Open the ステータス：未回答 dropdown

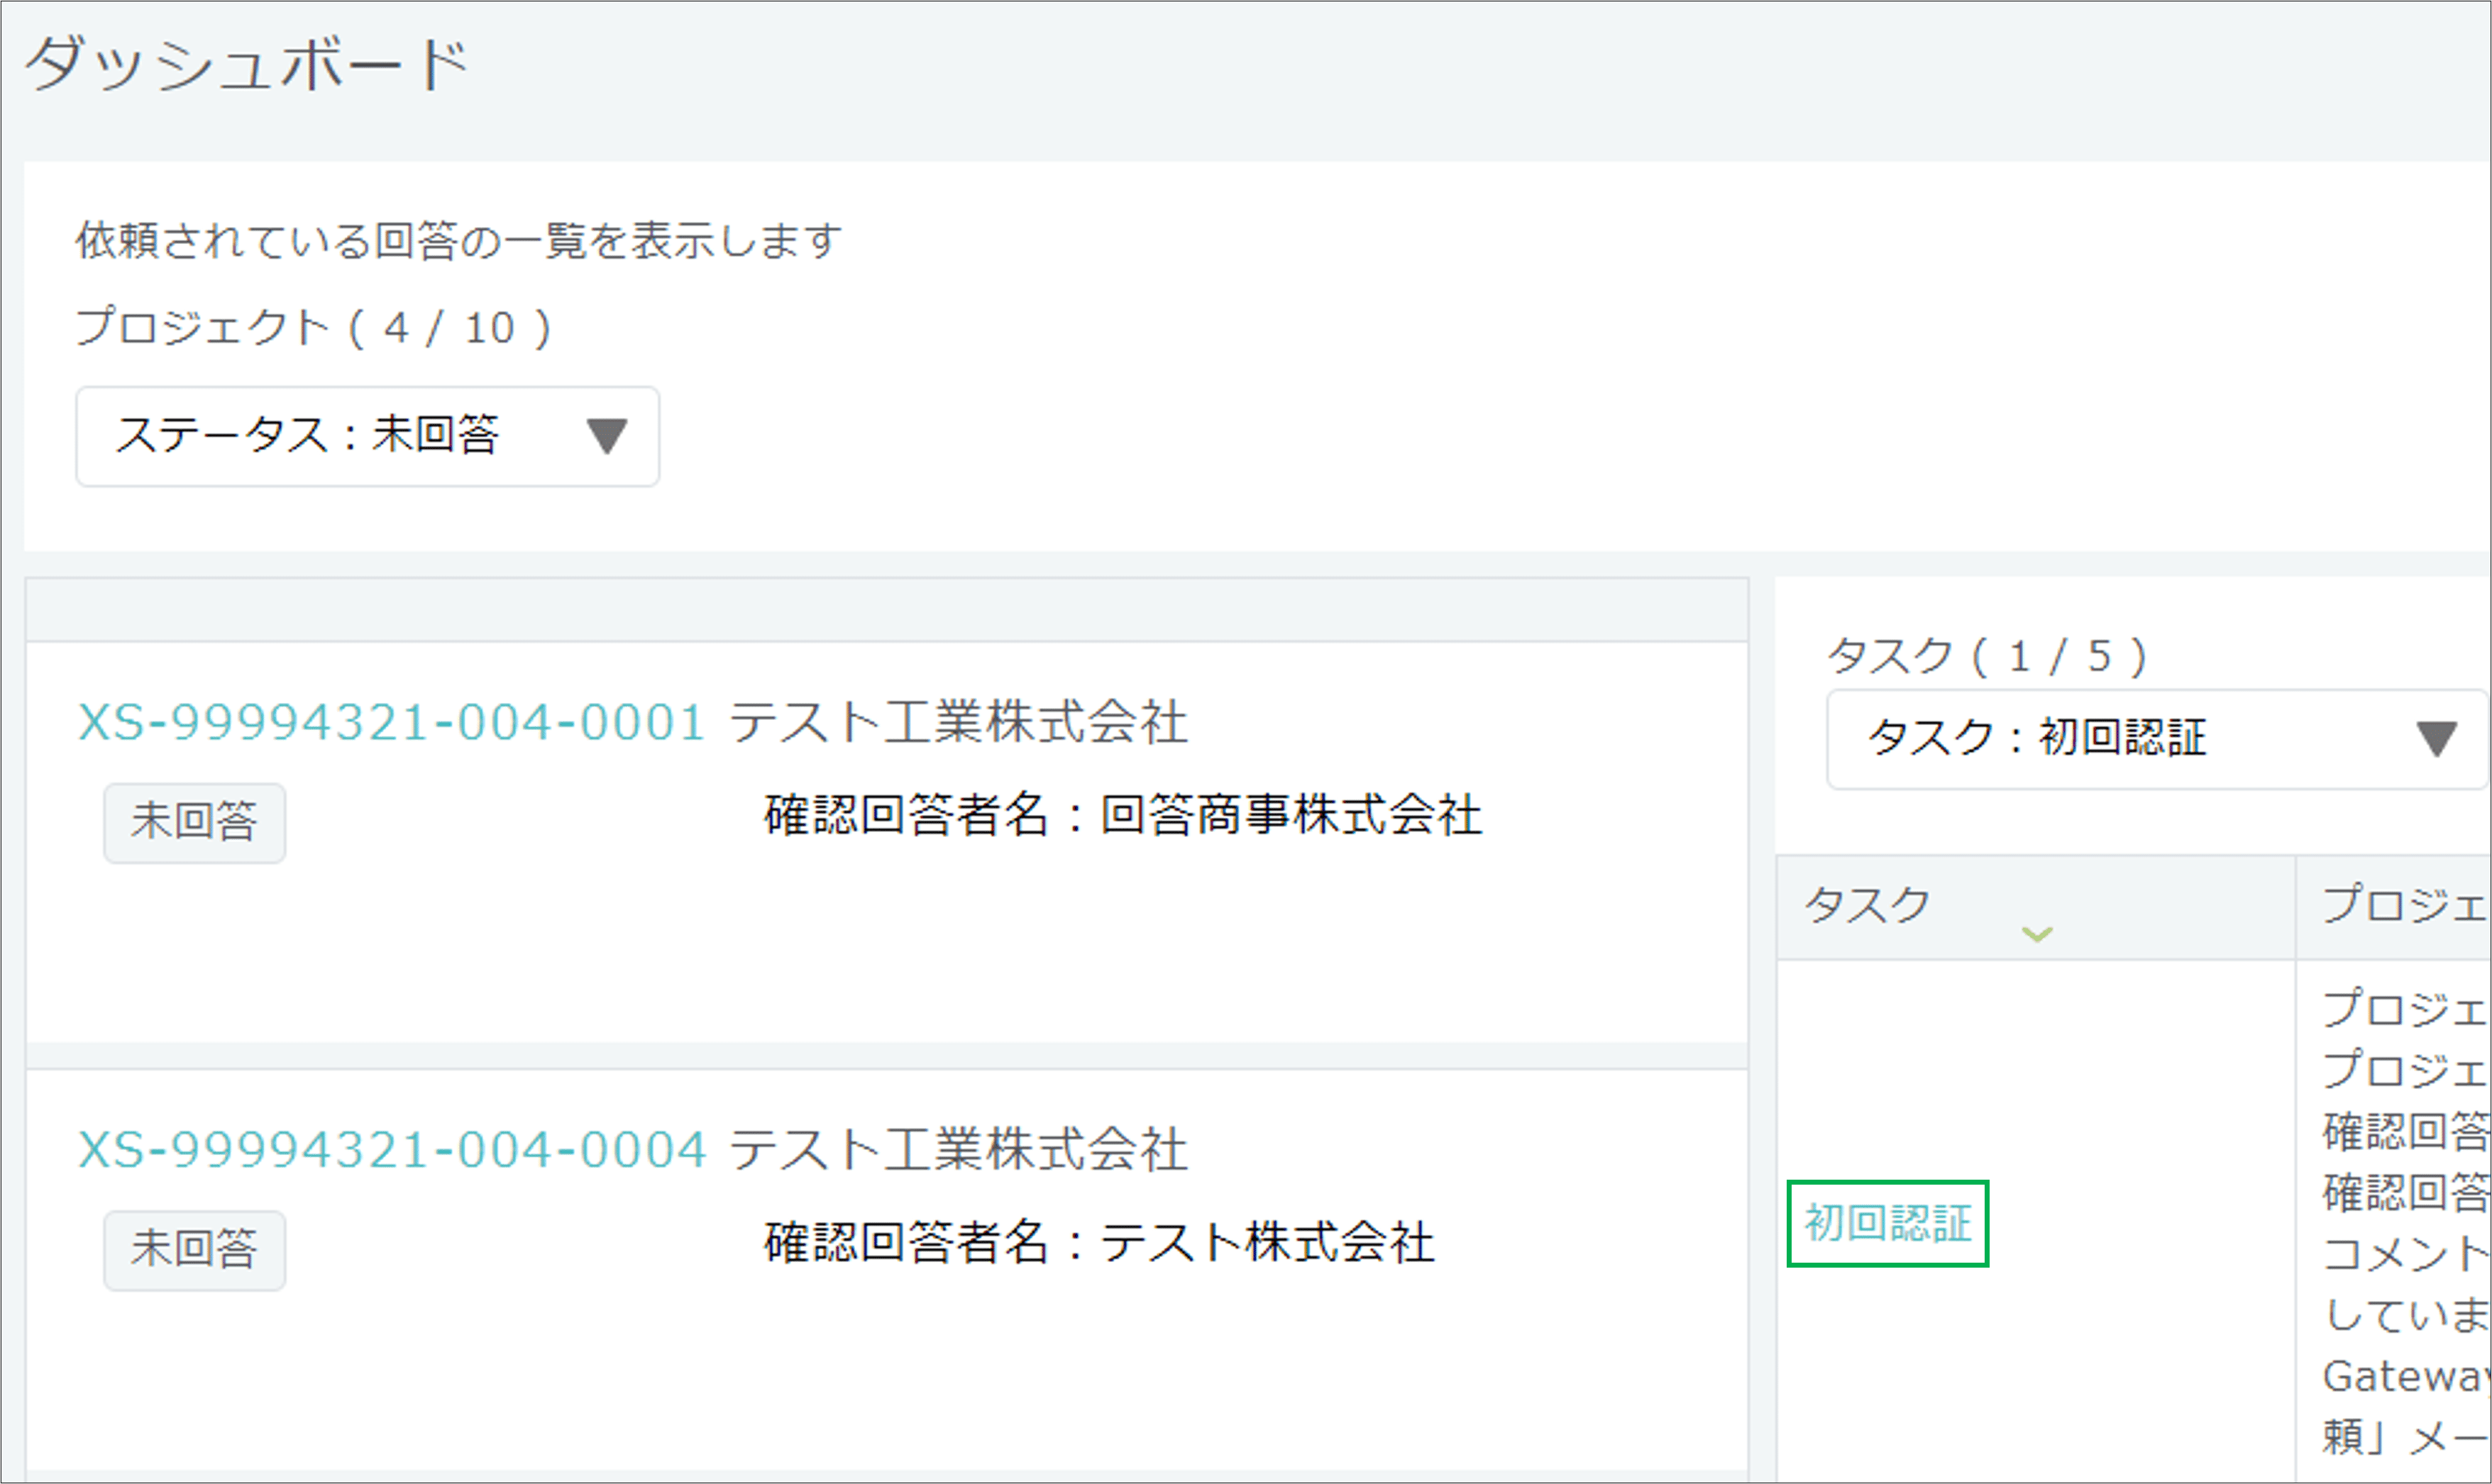pyautogui.click(x=366, y=436)
